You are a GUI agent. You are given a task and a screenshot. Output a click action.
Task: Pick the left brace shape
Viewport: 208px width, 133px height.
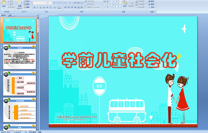point(115,7)
